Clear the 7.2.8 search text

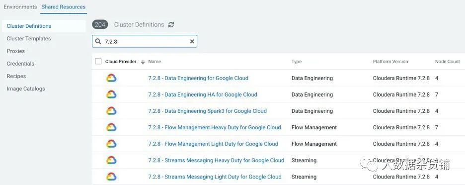192,42
